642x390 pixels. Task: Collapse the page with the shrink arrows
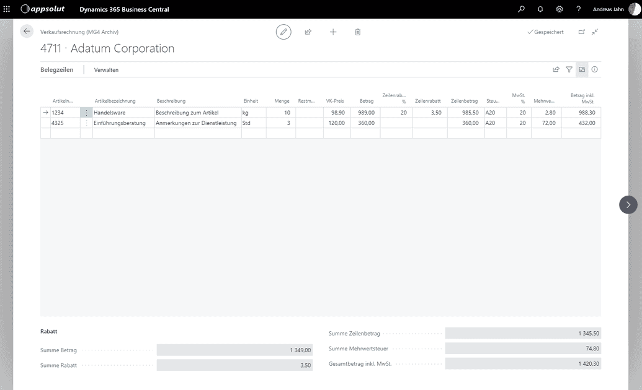(595, 32)
